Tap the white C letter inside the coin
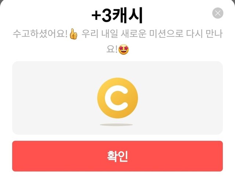Screen dimensions: 235x183 pos(116,98)
